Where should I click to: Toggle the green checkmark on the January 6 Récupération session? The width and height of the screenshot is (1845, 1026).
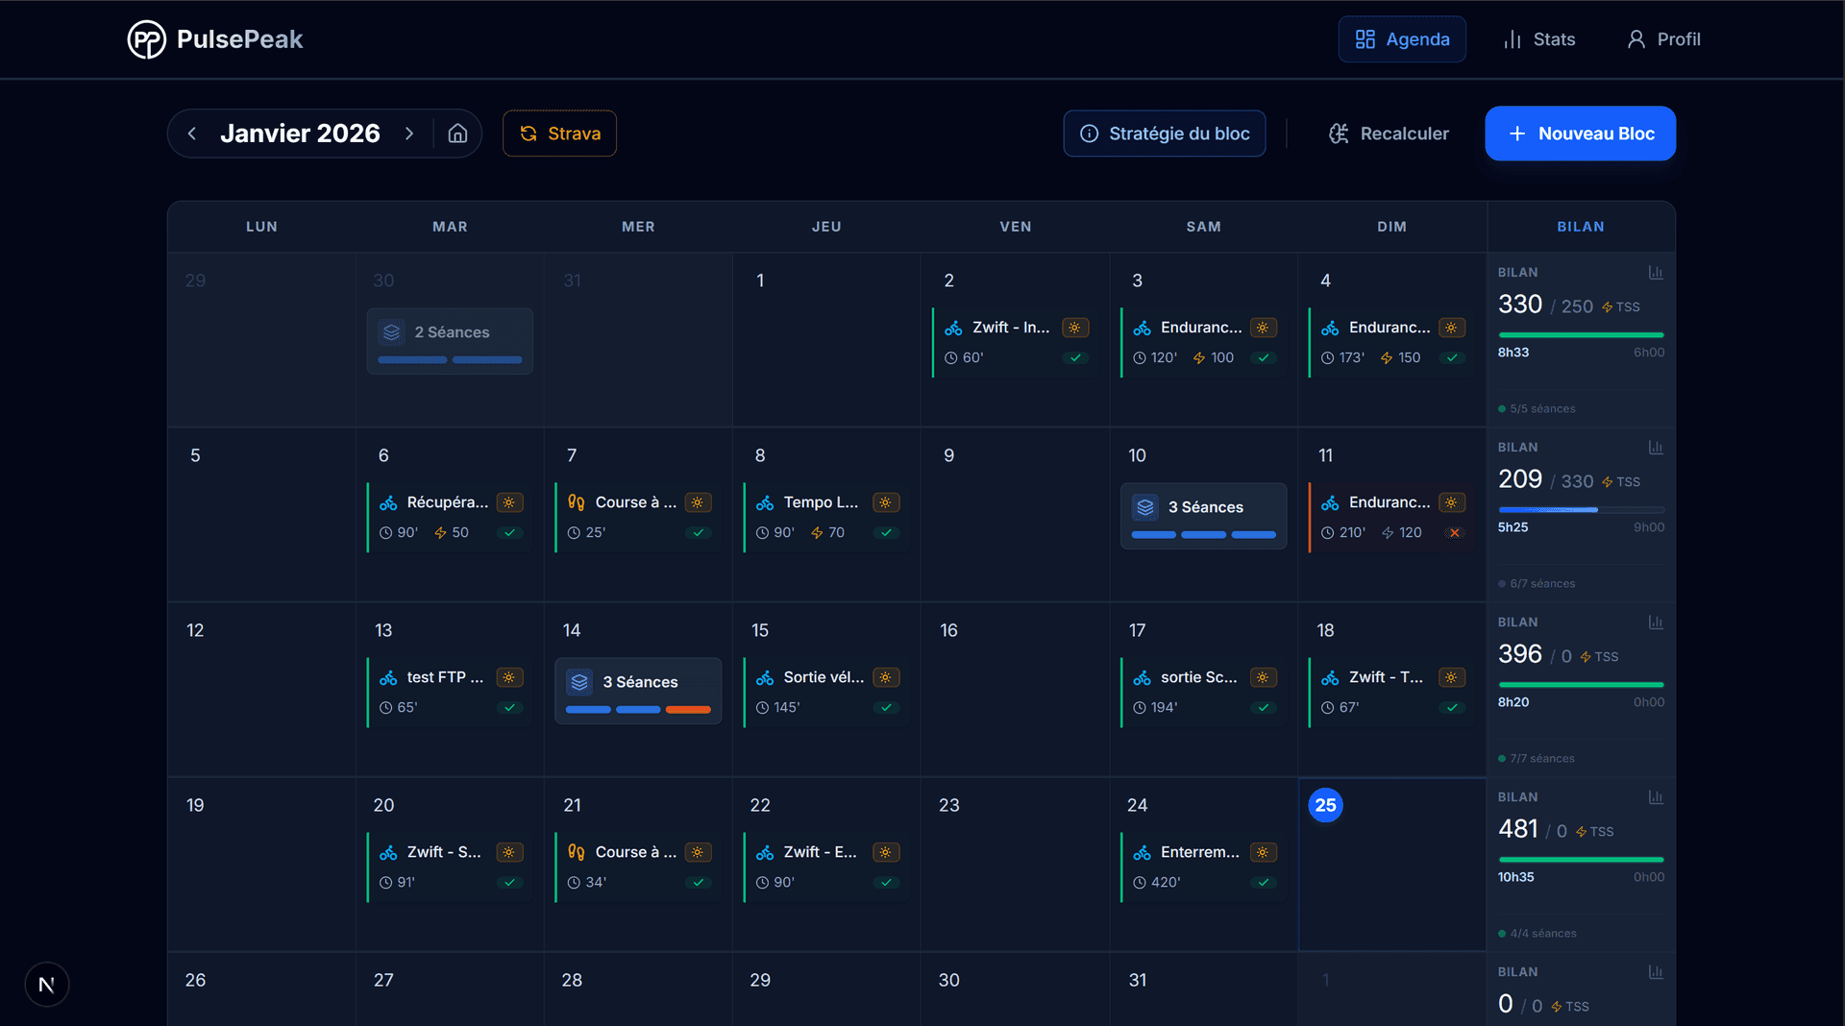coord(509,532)
